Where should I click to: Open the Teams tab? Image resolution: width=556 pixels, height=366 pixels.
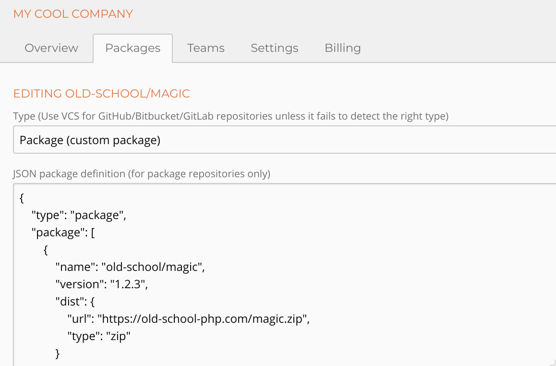[205, 48]
